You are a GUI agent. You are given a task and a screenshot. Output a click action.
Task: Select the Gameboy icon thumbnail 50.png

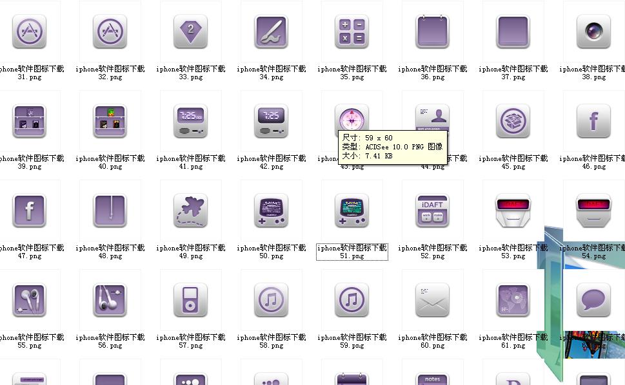tap(271, 211)
